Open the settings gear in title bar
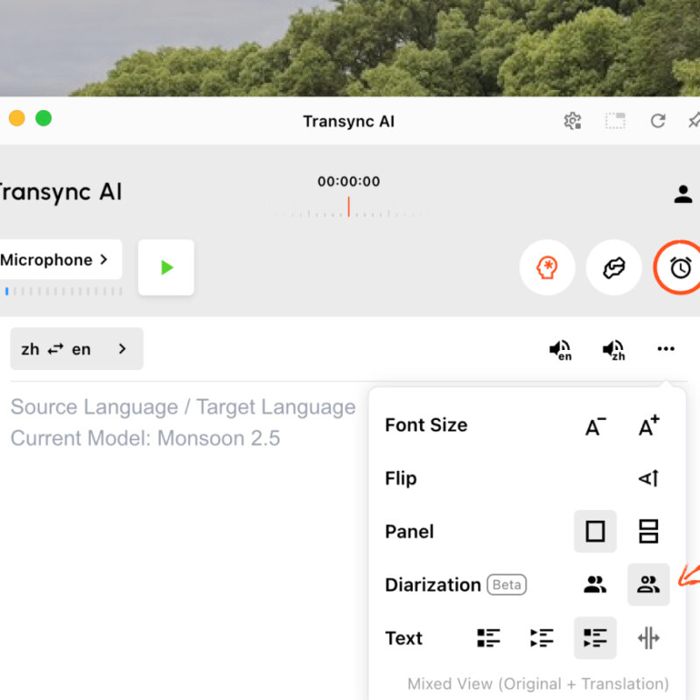 point(573,121)
